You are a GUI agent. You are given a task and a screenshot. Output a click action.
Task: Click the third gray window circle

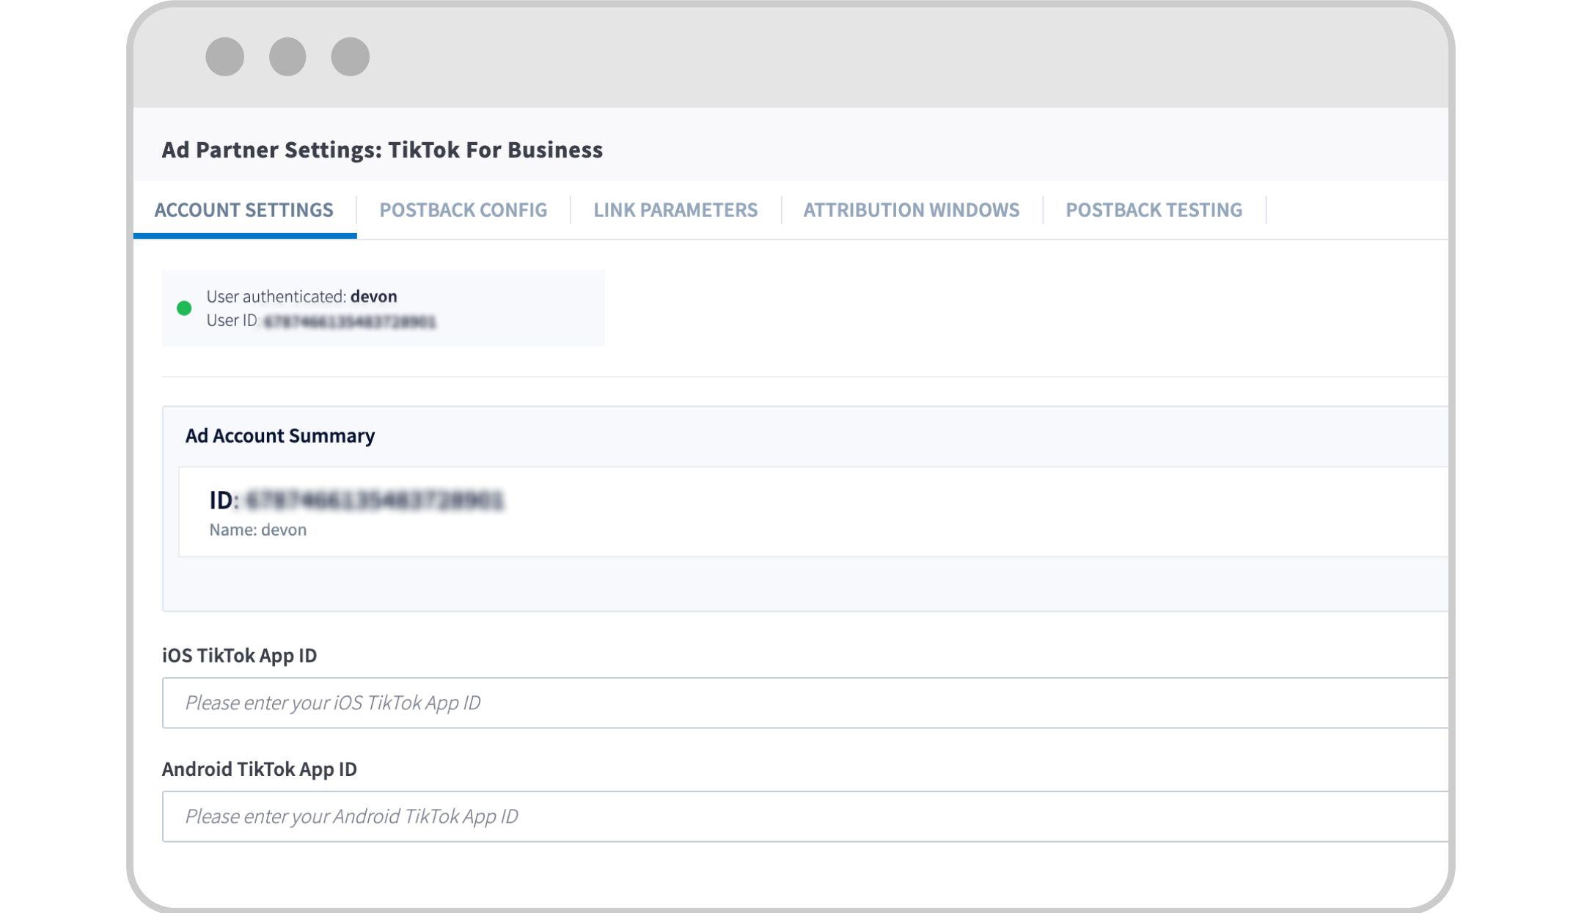point(350,57)
